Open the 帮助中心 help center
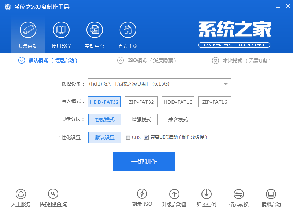293x212 pixels. [x=94, y=33]
